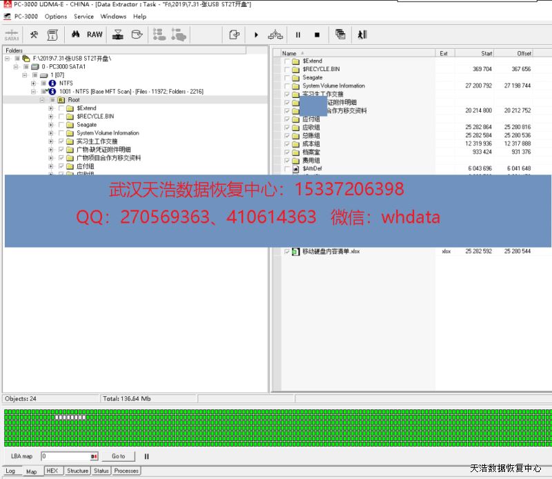Click the RAW recovery toolbar button
Image resolution: width=552 pixels, height=479 pixels.
coord(95,35)
